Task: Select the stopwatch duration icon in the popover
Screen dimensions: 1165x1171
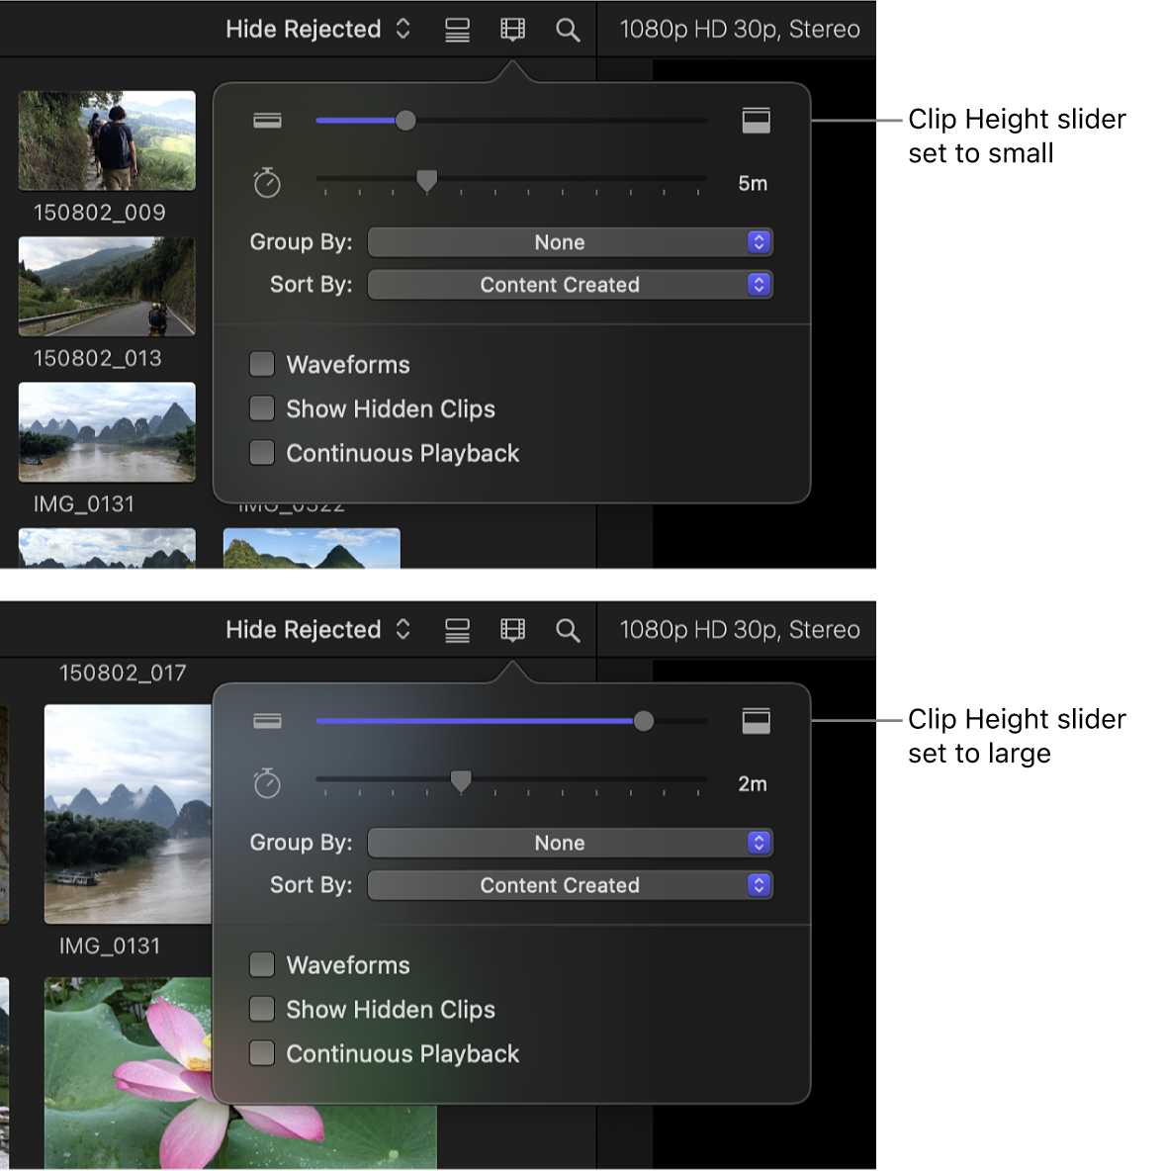Action: coord(266,182)
